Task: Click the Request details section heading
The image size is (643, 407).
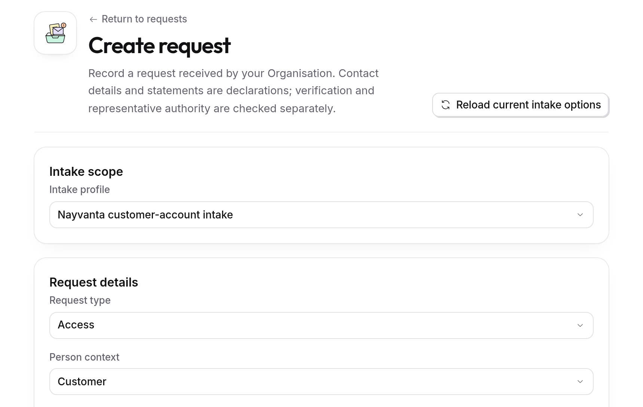Action: click(x=93, y=282)
